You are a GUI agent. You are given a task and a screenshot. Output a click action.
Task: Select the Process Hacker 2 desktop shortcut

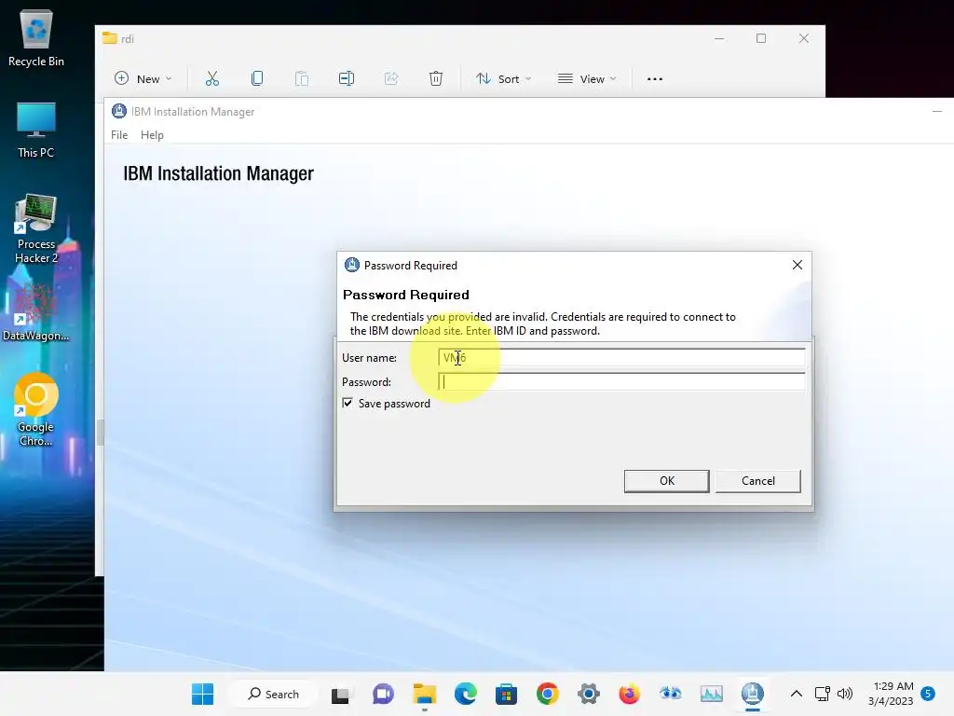pos(36,229)
